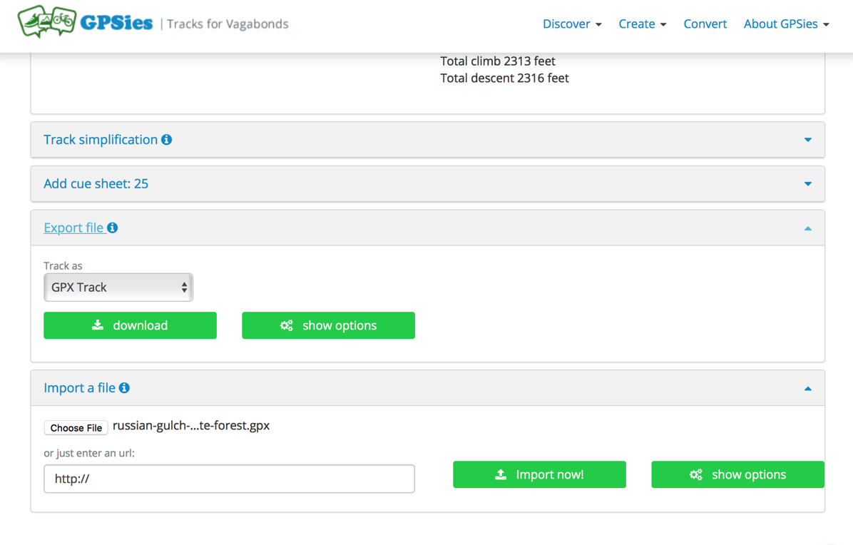This screenshot has height=545, width=853.
Task: Open the Create menu
Action: pyautogui.click(x=643, y=24)
